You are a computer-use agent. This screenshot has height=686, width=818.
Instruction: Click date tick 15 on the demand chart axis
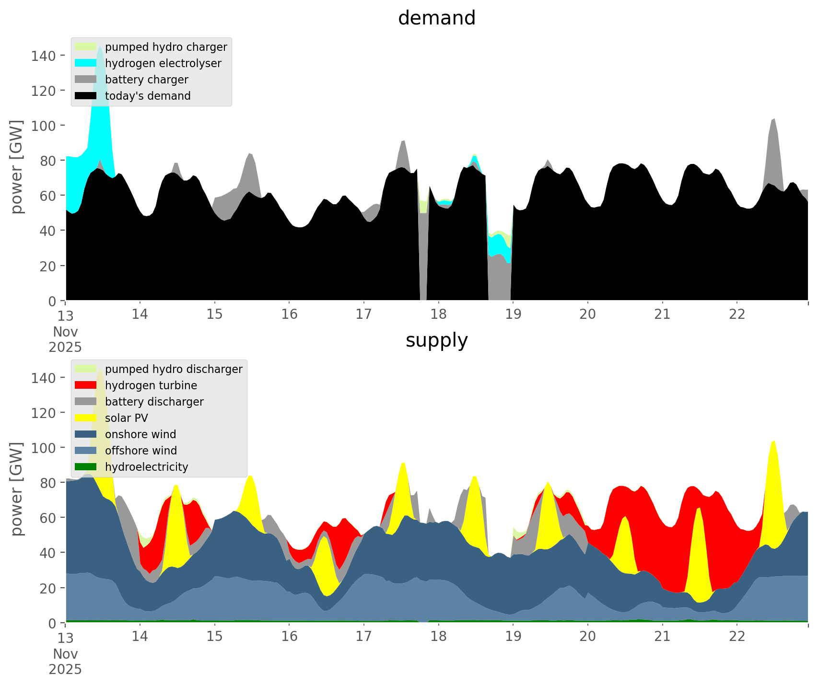tap(214, 314)
